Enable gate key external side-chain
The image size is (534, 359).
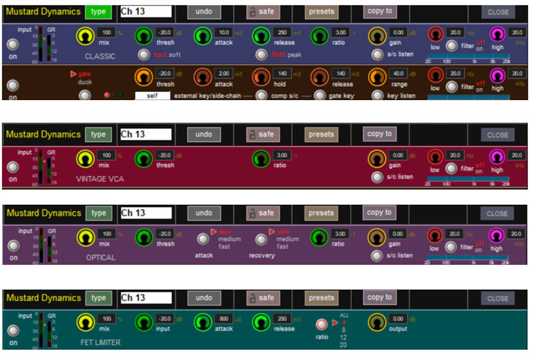[x=320, y=95]
